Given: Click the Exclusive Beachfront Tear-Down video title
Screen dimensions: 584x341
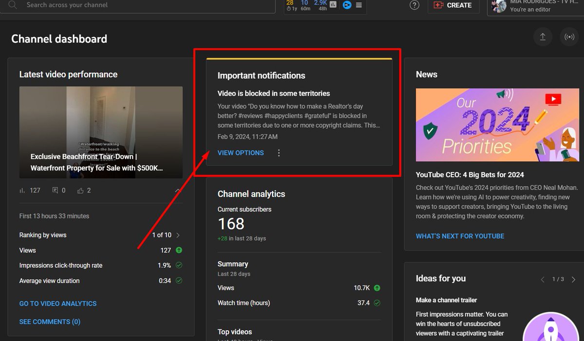Looking at the screenshot, I should (x=97, y=163).
